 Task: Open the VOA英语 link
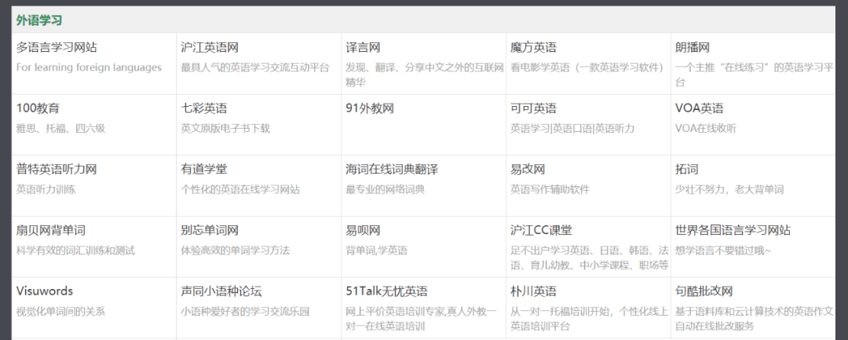(x=700, y=108)
